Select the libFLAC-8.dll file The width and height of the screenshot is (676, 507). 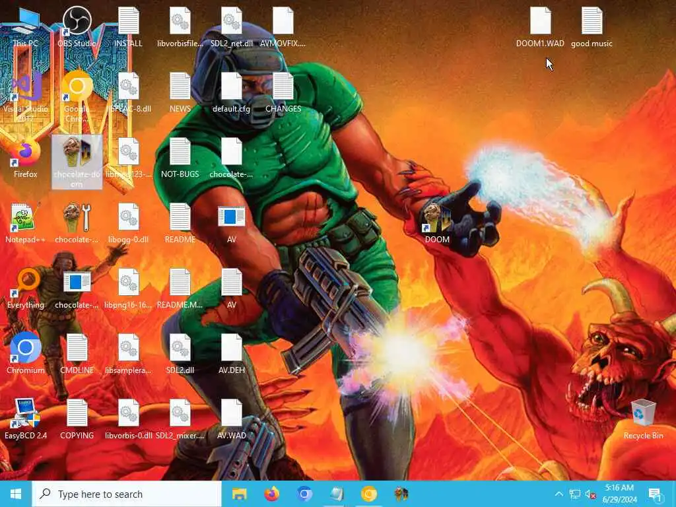[x=129, y=92]
